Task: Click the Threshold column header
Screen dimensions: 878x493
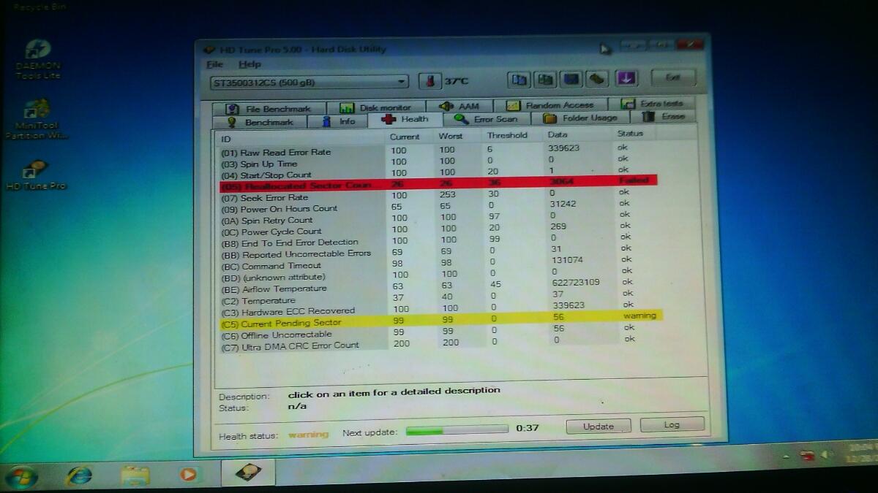Action: coord(507,135)
